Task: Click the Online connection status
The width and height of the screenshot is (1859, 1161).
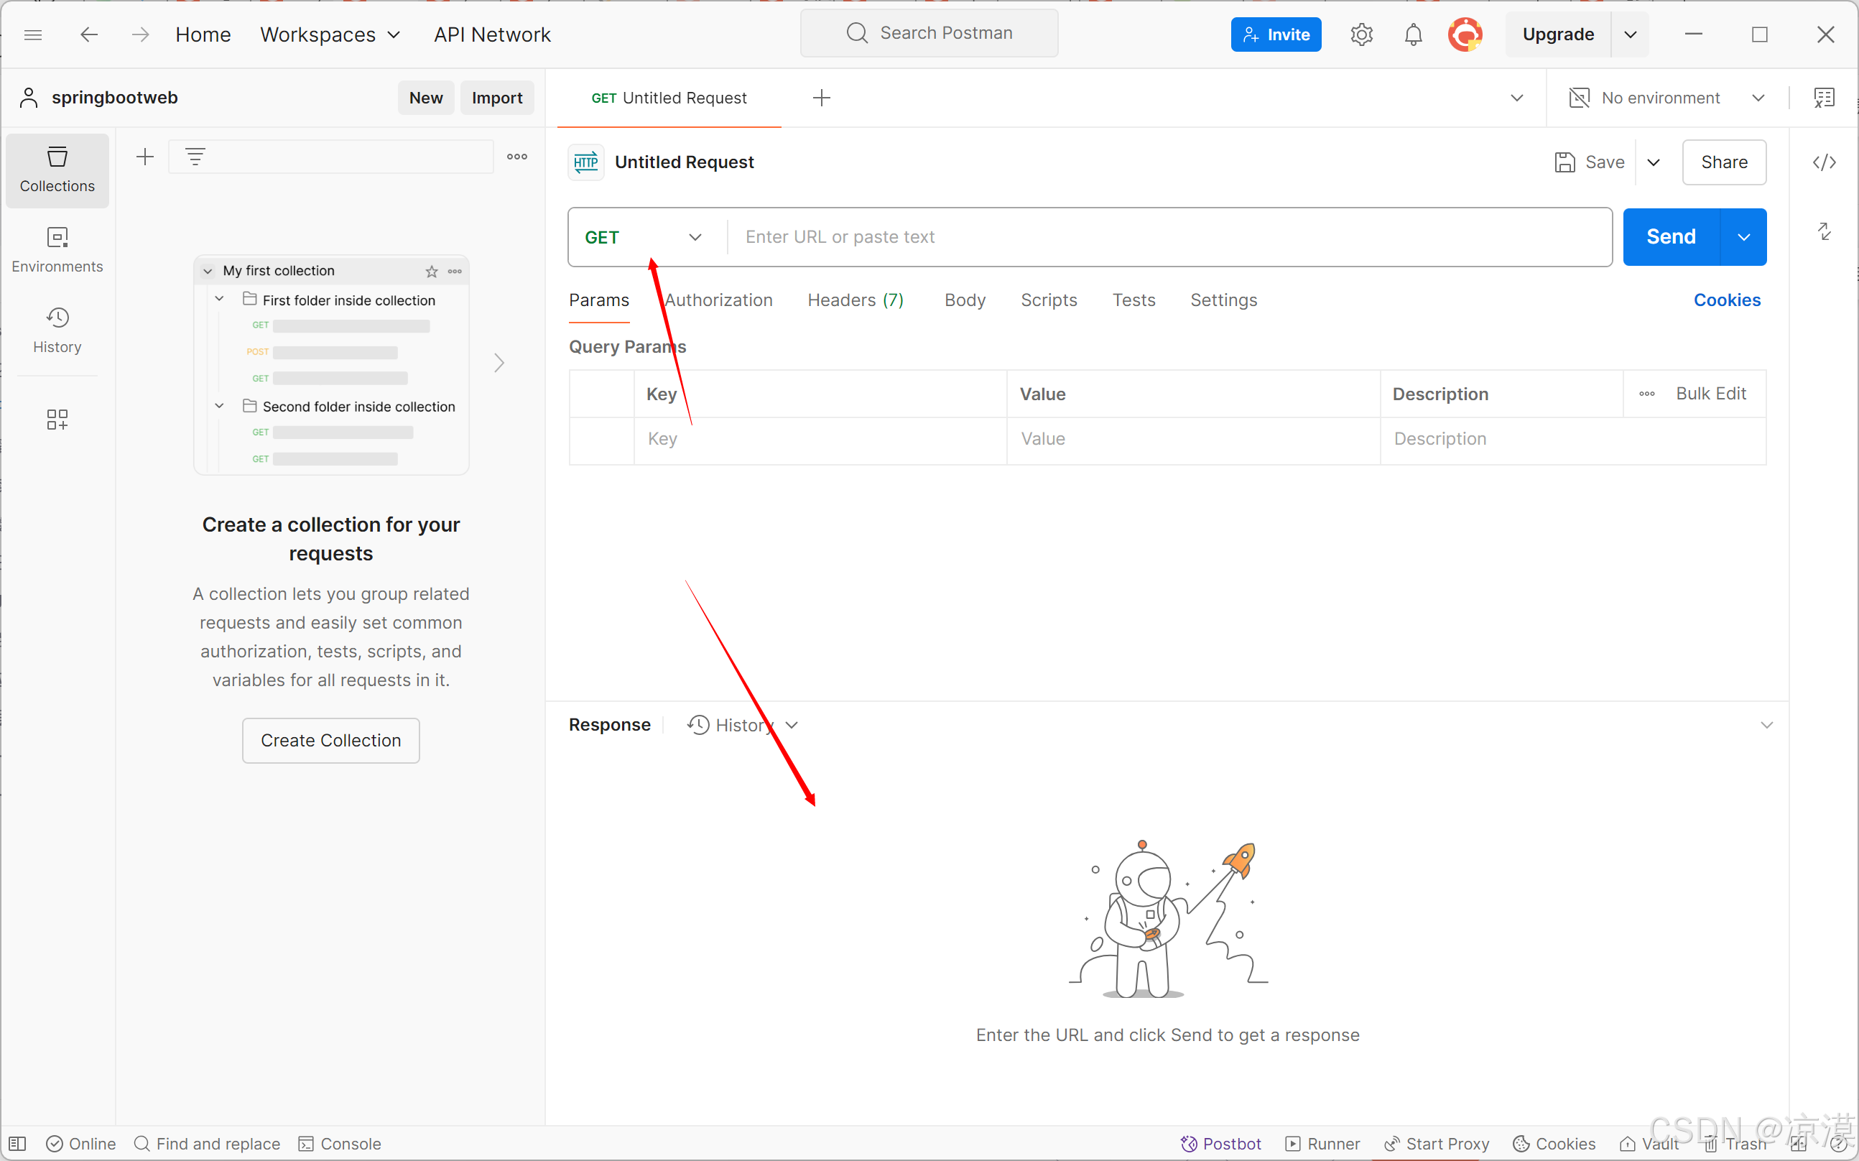Action: (x=80, y=1143)
